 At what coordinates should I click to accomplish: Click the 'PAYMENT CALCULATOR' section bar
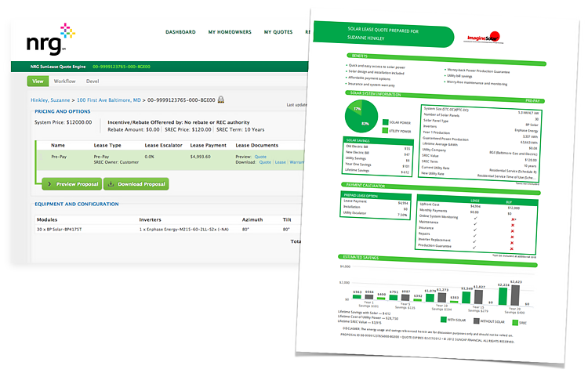pyautogui.click(x=441, y=189)
